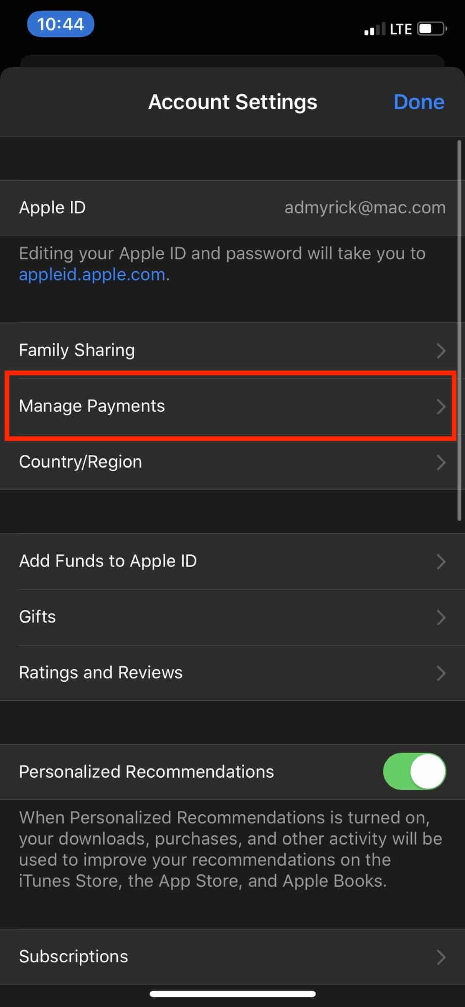Open the Gifts chevron arrow

pos(441,617)
